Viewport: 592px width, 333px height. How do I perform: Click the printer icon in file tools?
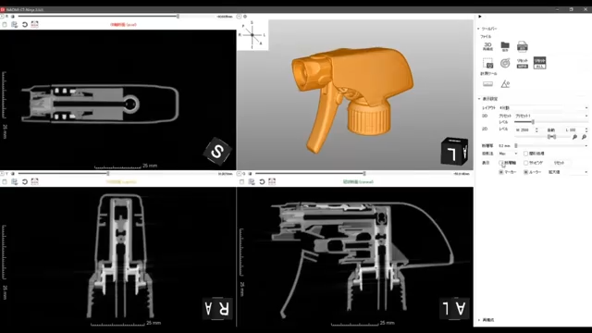point(522,46)
